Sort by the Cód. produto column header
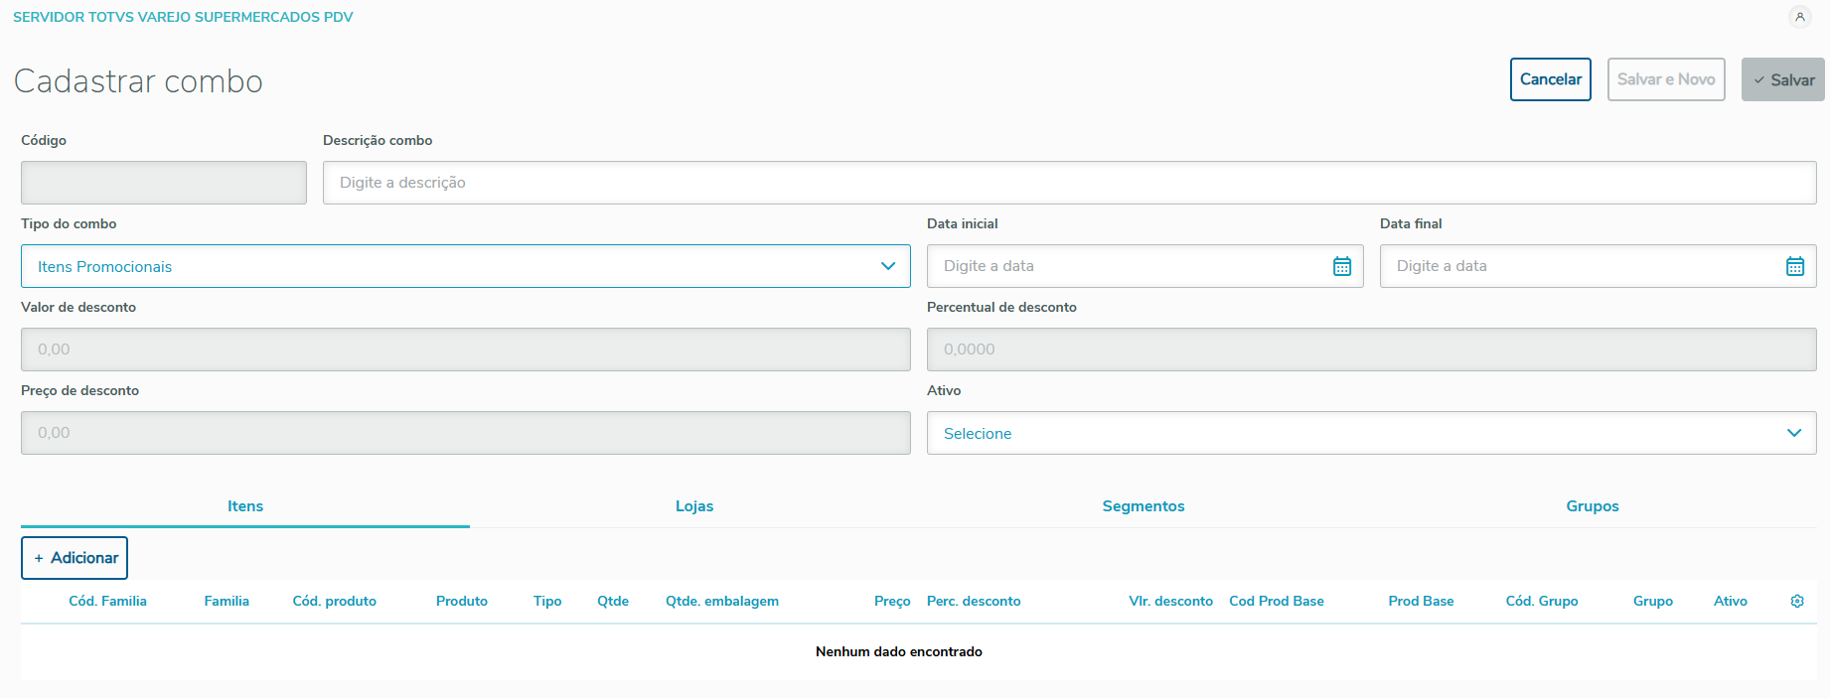Viewport: 1830px width, 698px height. click(334, 602)
